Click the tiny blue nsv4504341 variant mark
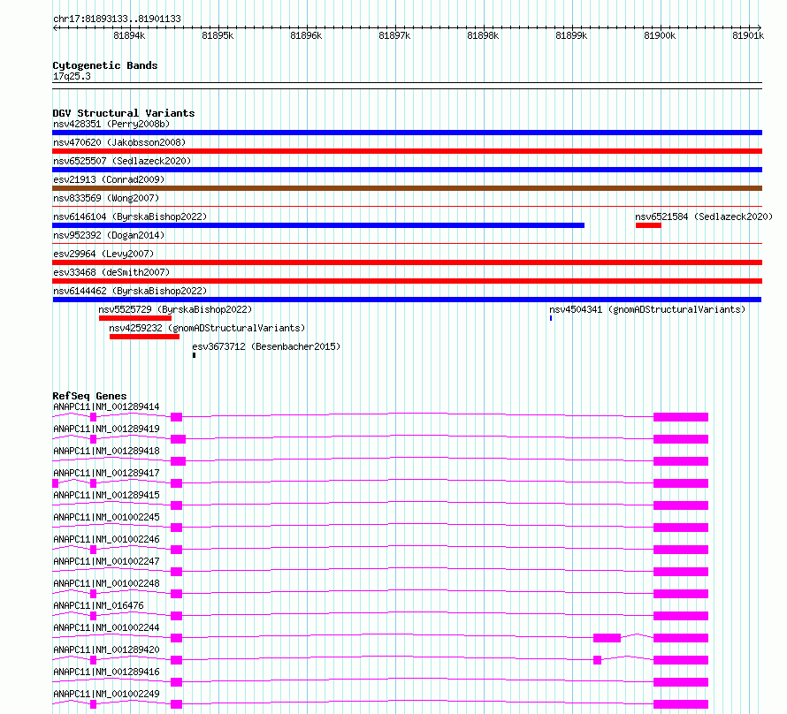 pos(551,318)
